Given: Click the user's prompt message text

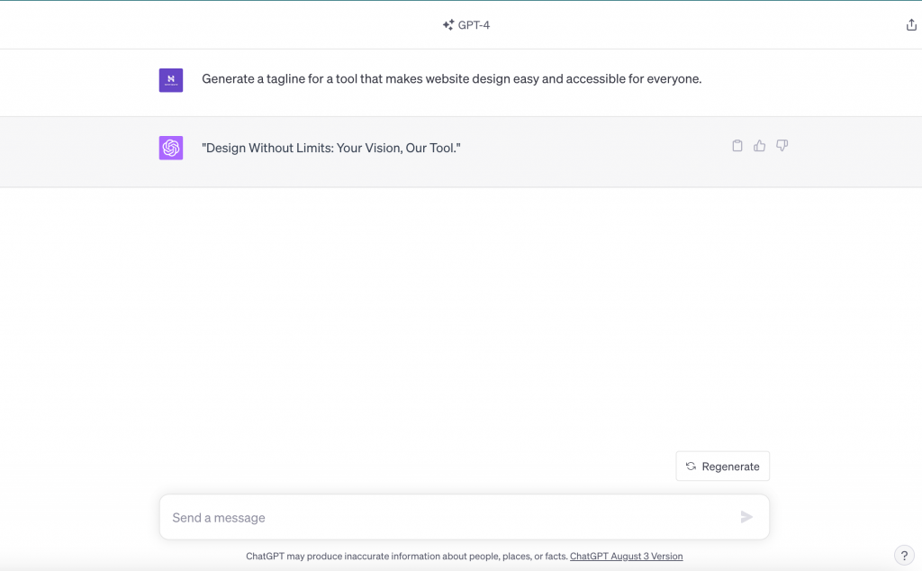Looking at the screenshot, I should click(x=452, y=78).
